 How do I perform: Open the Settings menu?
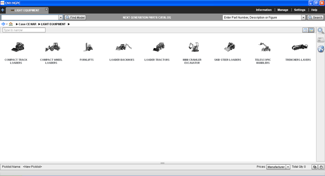(300, 10)
